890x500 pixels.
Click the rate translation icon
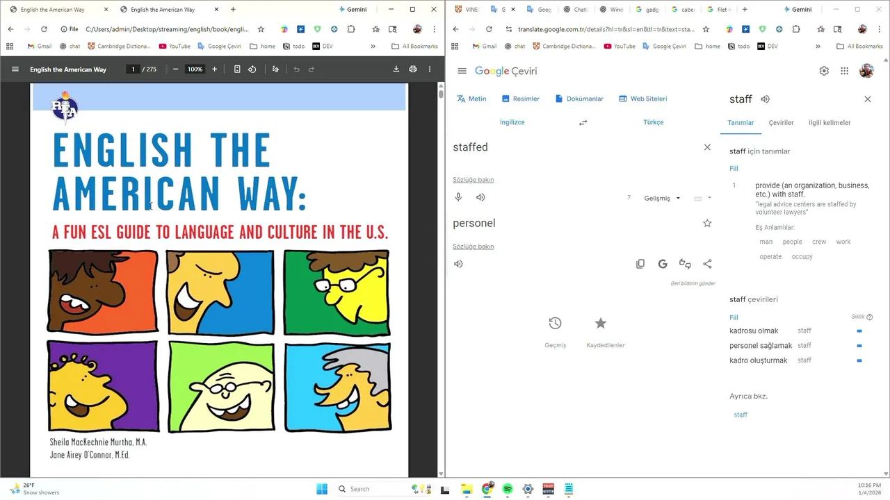pos(685,264)
